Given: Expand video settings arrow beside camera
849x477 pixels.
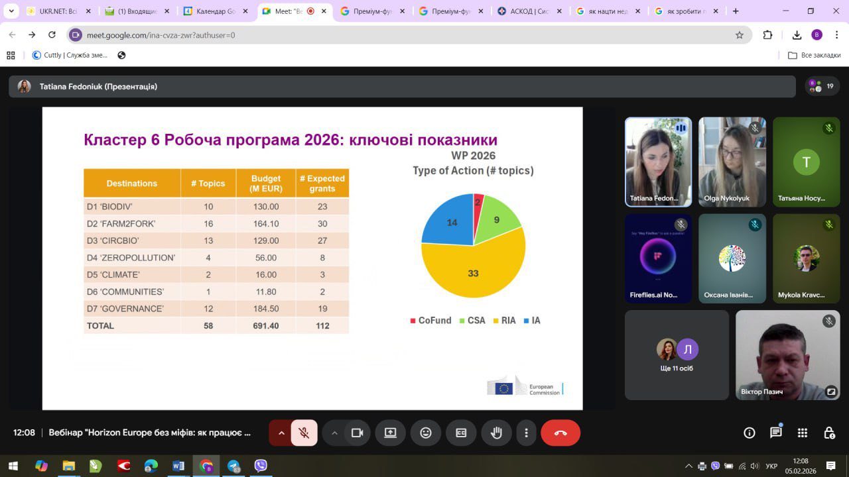Looking at the screenshot, I should point(334,433).
